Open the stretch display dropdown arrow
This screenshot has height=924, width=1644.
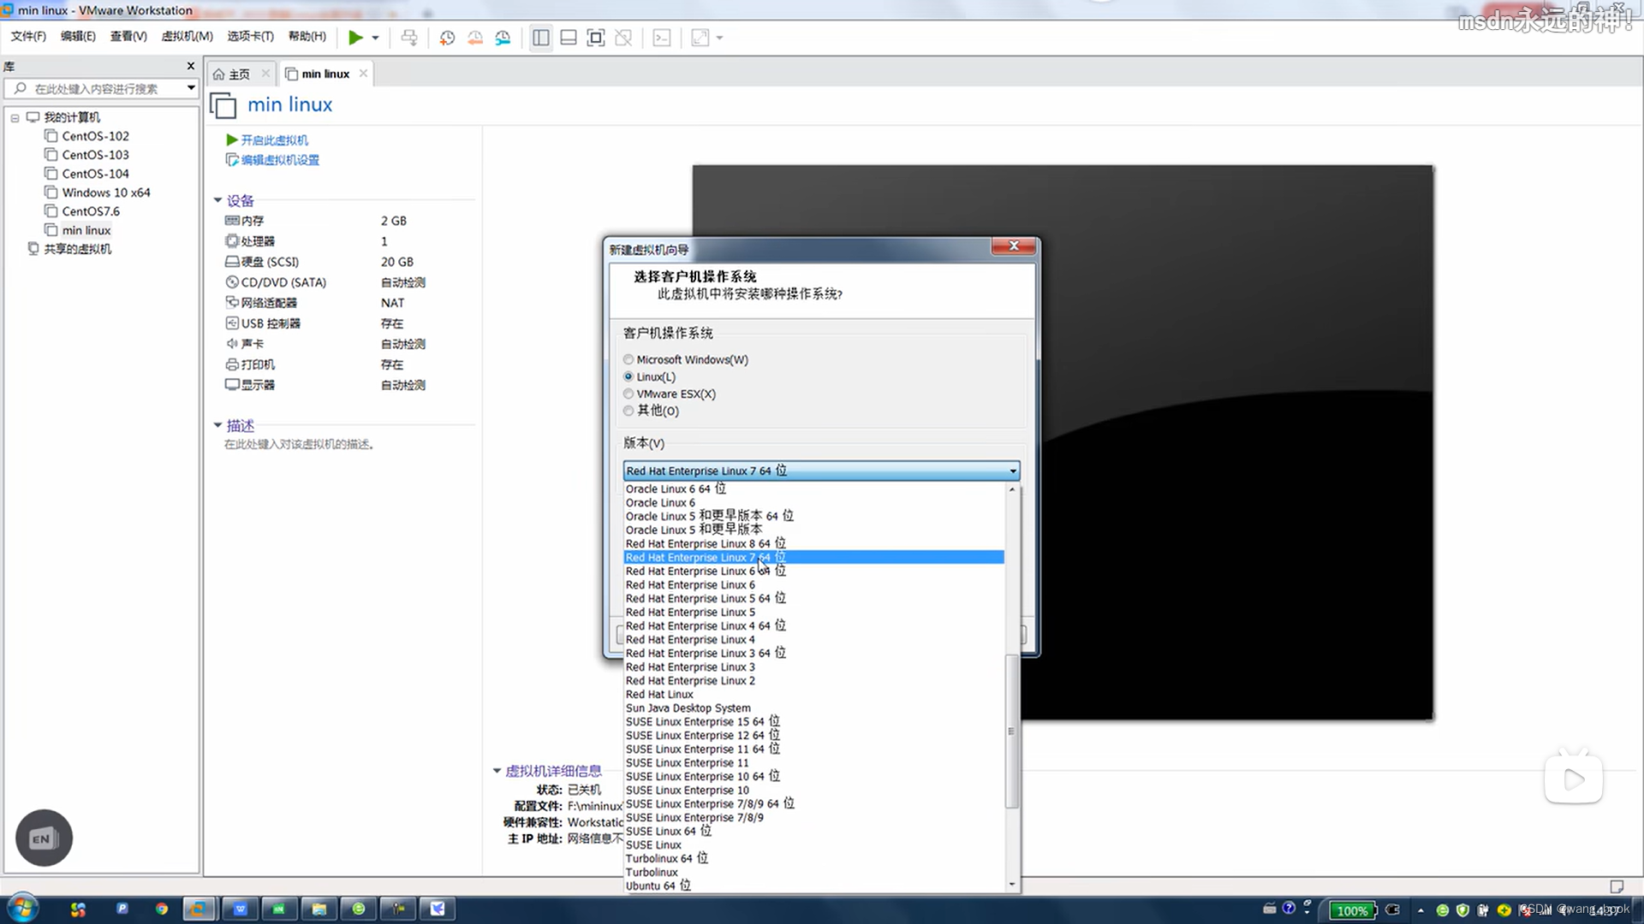[719, 38]
